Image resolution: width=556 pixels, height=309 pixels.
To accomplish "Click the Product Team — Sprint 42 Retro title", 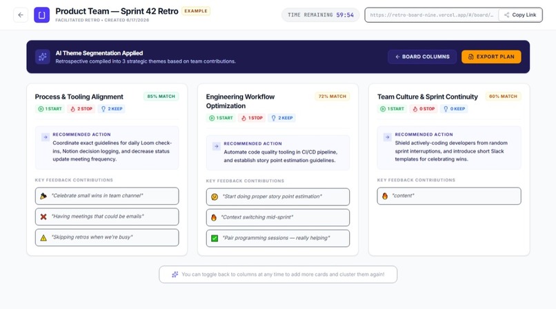I will [117, 11].
